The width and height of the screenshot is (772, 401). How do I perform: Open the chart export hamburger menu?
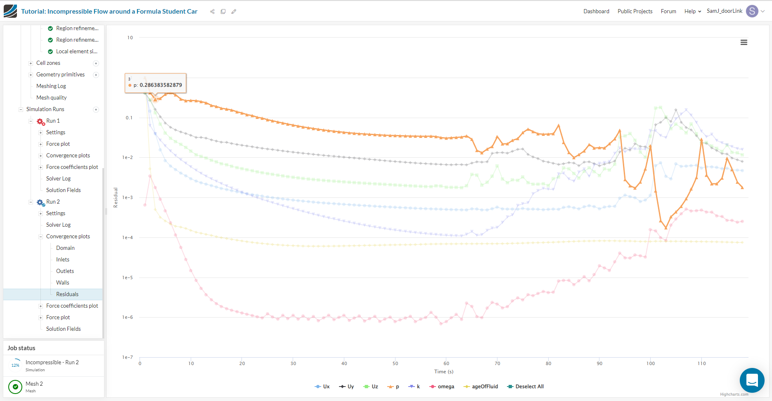pyautogui.click(x=744, y=43)
